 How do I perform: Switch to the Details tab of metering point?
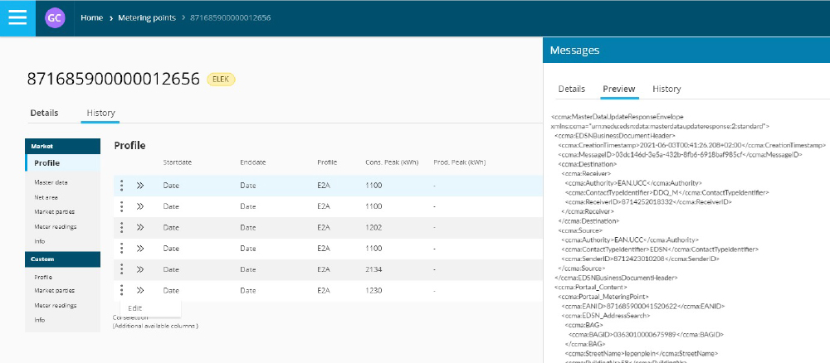(x=44, y=113)
